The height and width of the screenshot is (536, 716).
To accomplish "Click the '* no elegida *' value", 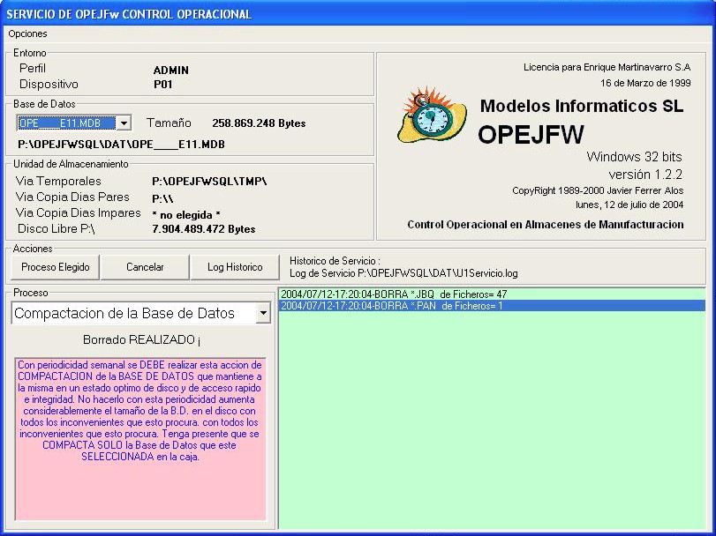I will [186, 215].
